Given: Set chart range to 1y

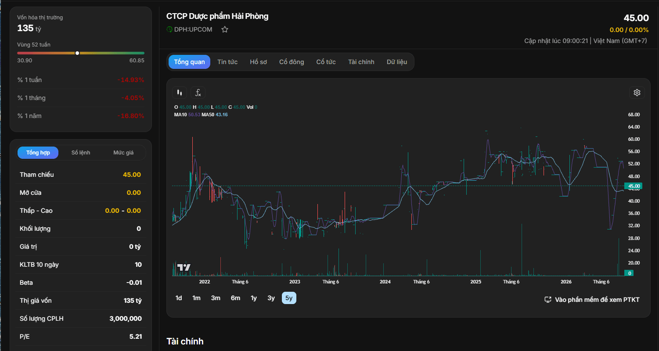Looking at the screenshot, I should [x=254, y=298].
